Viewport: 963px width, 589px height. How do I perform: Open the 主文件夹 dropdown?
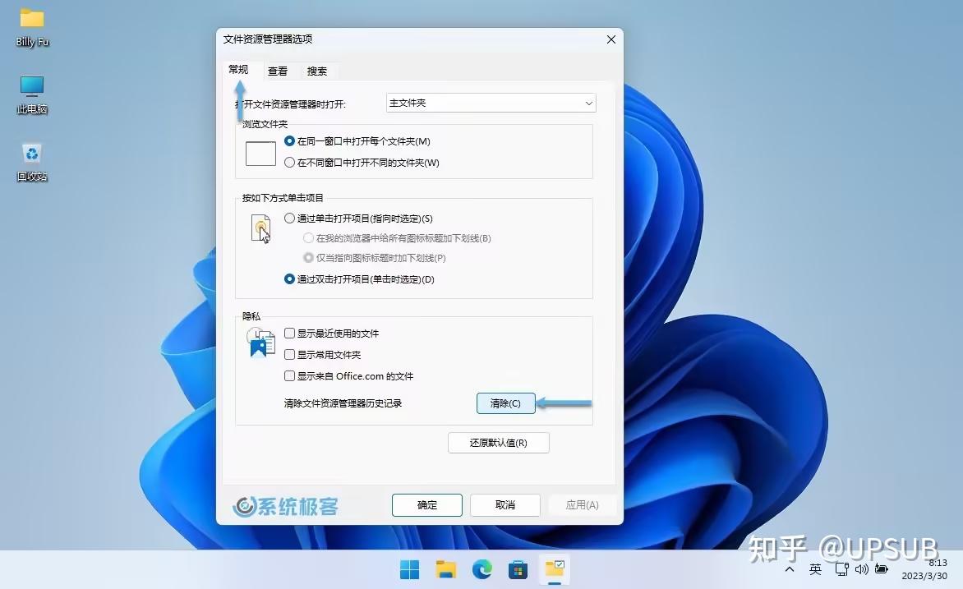[491, 103]
